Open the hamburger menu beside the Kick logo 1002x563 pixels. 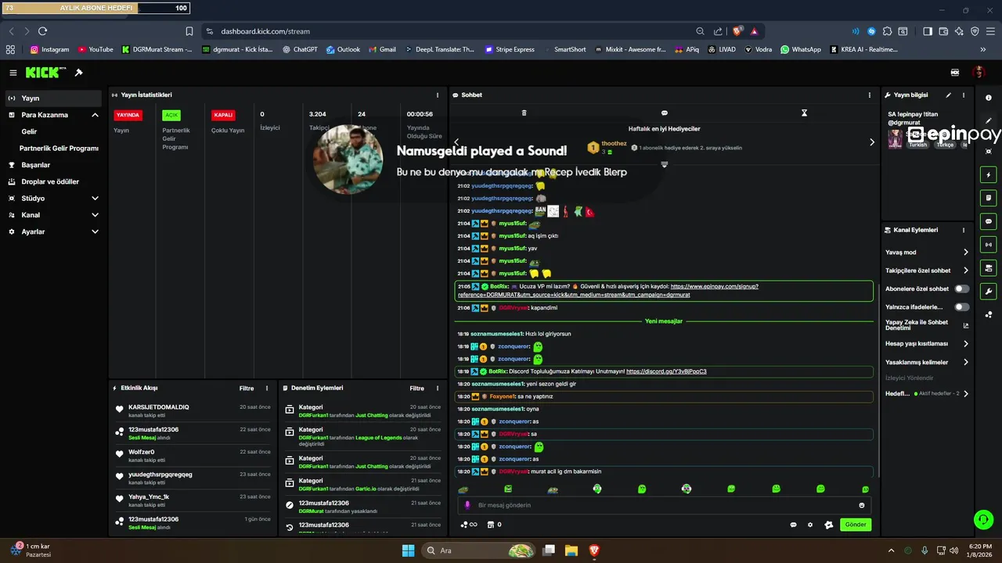(13, 73)
